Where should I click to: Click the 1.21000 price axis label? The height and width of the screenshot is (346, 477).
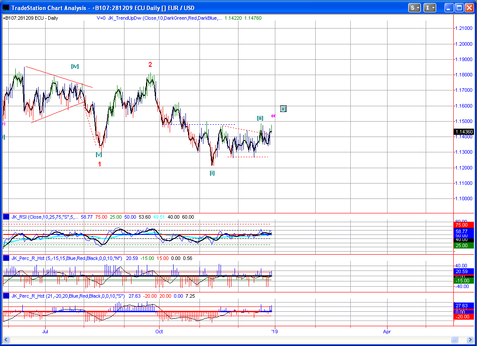pyautogui.click(x=463, y=29)
